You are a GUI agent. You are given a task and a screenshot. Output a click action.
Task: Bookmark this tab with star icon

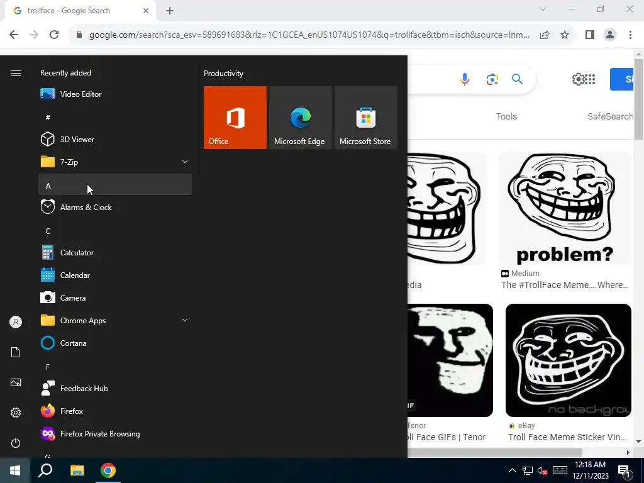(565, 35)
